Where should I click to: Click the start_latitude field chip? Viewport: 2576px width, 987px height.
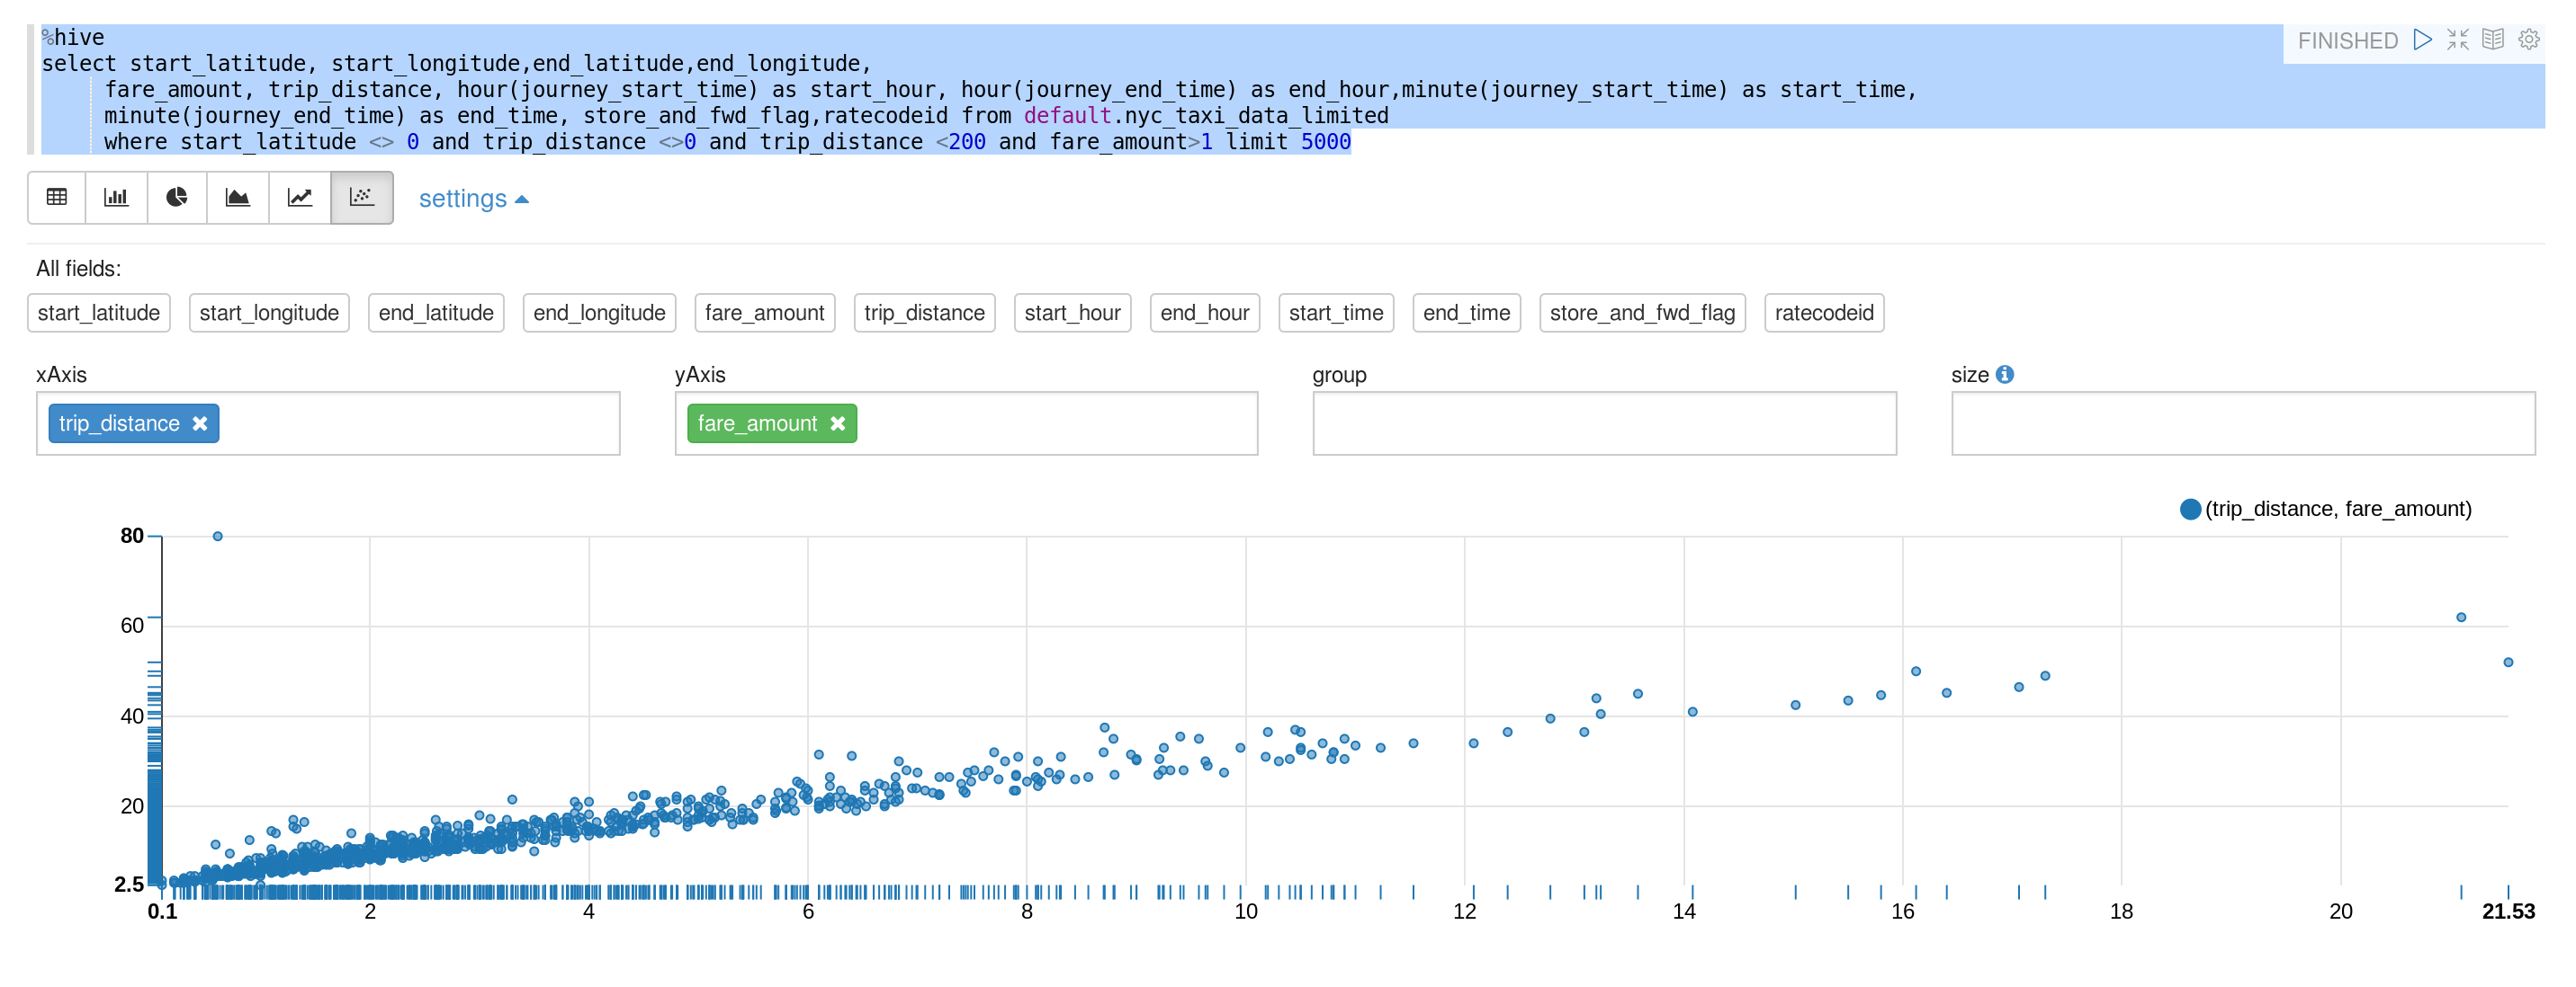(98, 313)
